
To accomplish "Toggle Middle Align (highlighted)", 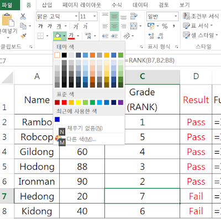I will click(114, 17).
